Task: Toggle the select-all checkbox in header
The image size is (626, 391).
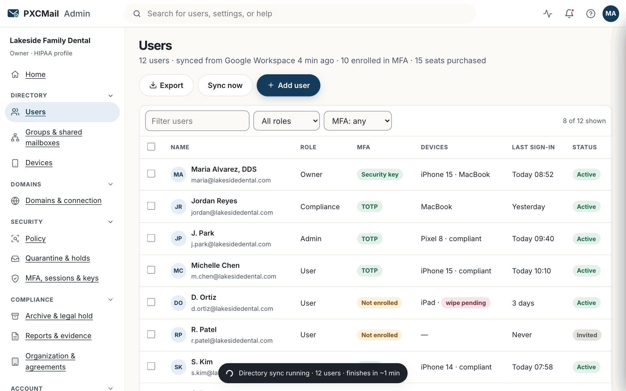Action: 151,147
